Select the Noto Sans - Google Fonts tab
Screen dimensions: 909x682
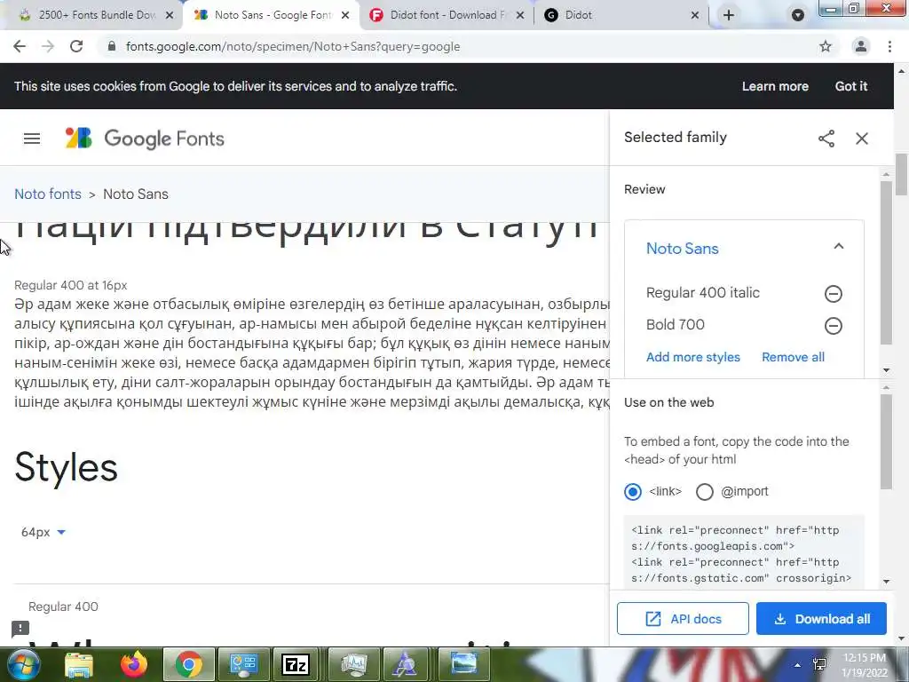pyautogui.click(x=273, y=15)
